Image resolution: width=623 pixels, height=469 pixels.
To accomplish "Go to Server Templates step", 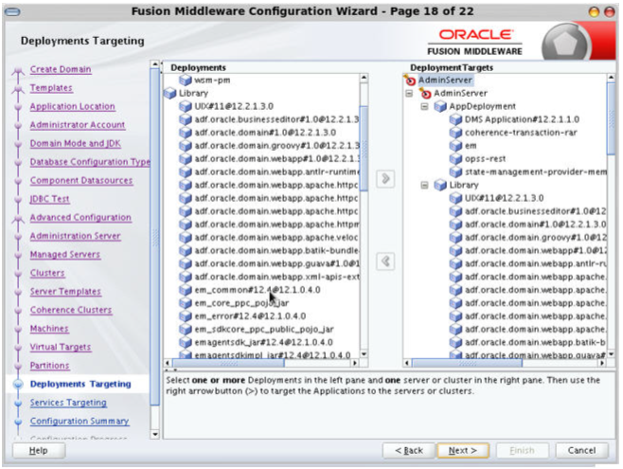I will 65,291.
